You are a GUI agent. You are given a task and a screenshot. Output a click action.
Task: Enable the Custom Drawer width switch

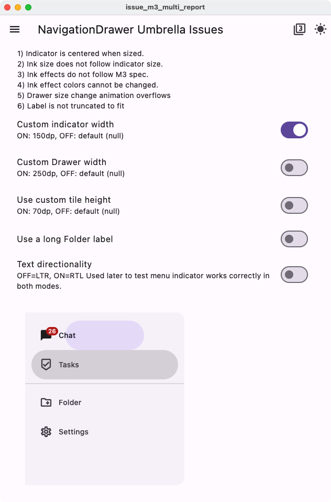click(294, 167)
